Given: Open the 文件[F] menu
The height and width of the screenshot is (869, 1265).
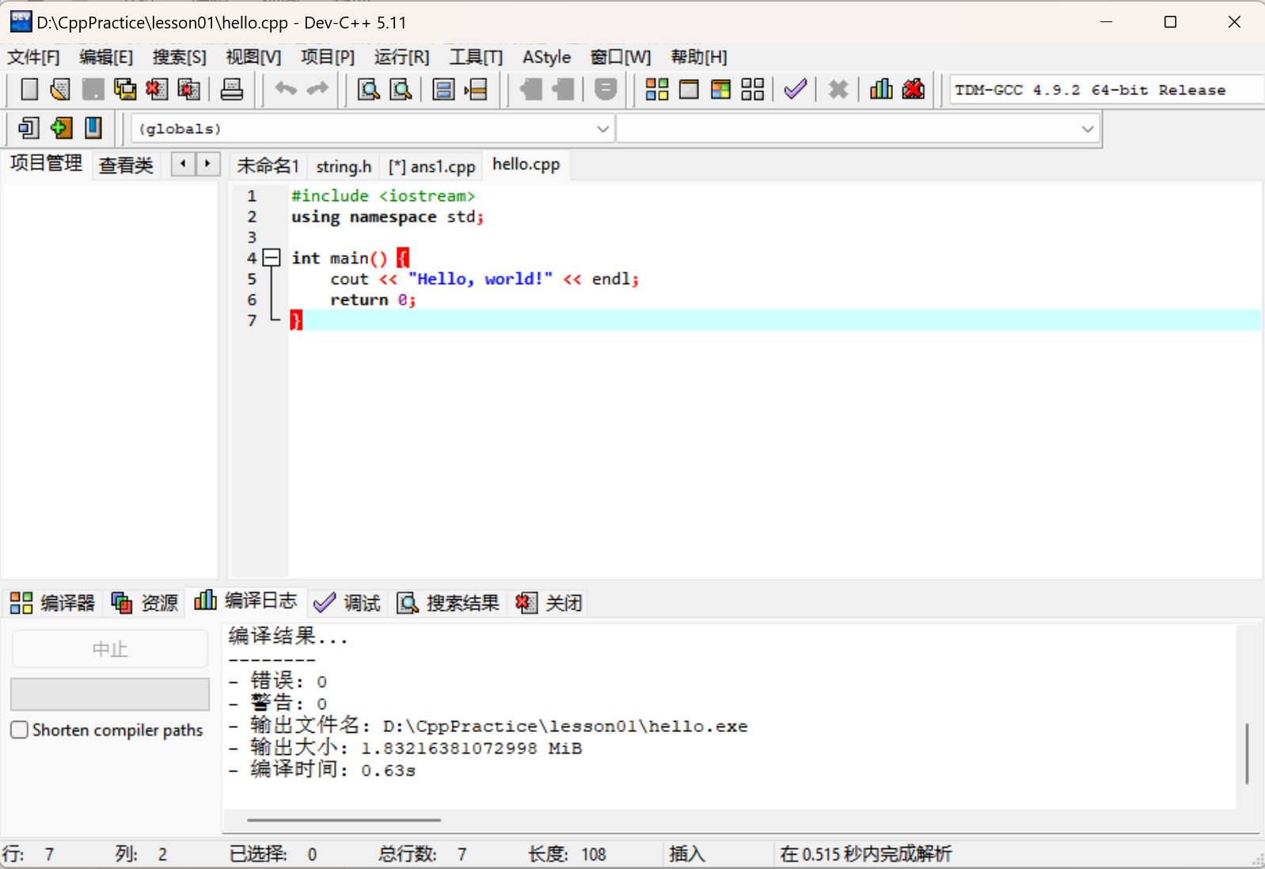Looking at the screenshot, I should click(x=33, y=57).
